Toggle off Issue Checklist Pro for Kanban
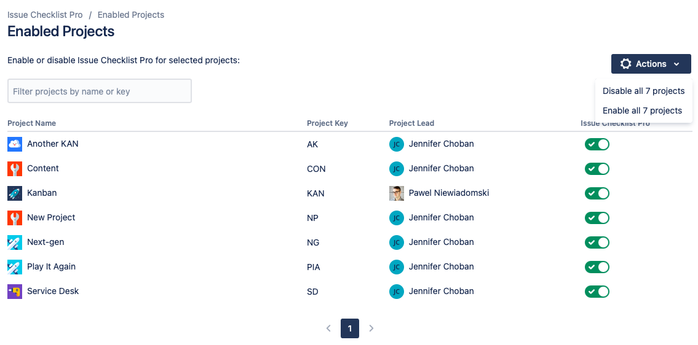This screenshot has width=698, height=345. point(597,193)
